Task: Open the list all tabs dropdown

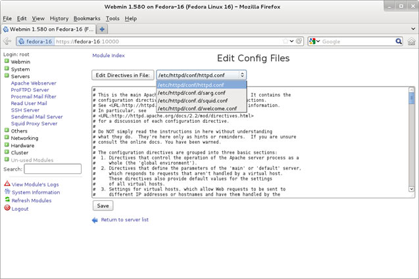Action: coord(413,28)
